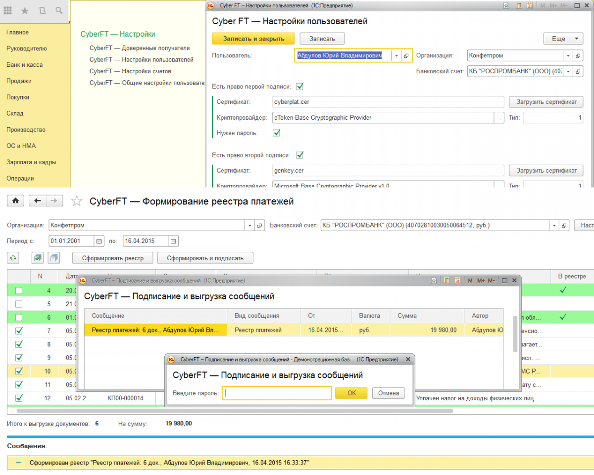Open calendar picker for period start date
The height and width of the screenshot is (475, 594).
[x=99, y=241]
